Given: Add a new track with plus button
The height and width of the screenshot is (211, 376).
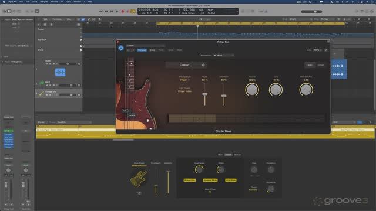Looking at the screenshot, I should click(x=39, y=25).
